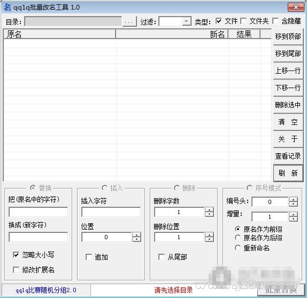The height and width of the screenshot is (298, 307).
Task: Click the 移到顶部 button
Action: [288, 36]
